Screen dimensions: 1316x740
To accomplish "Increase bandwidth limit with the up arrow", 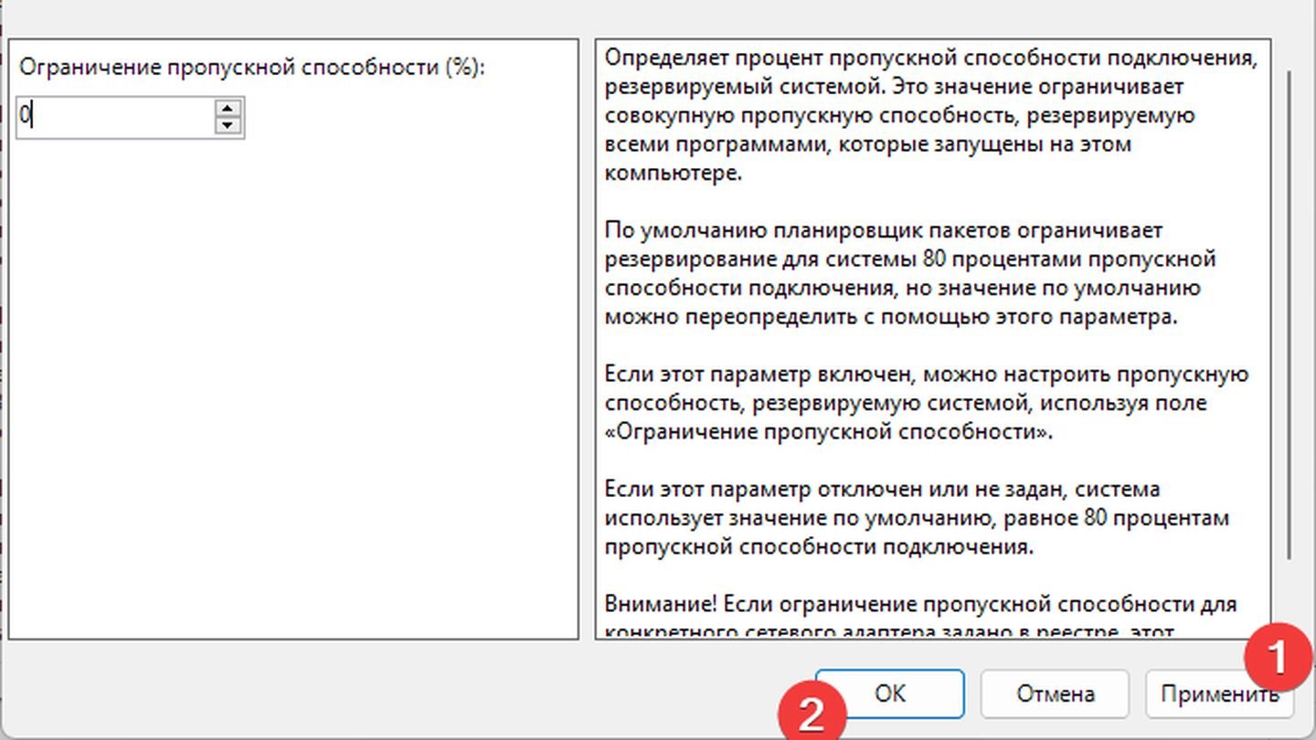I will pyautogui.click(x=228, y=107).
